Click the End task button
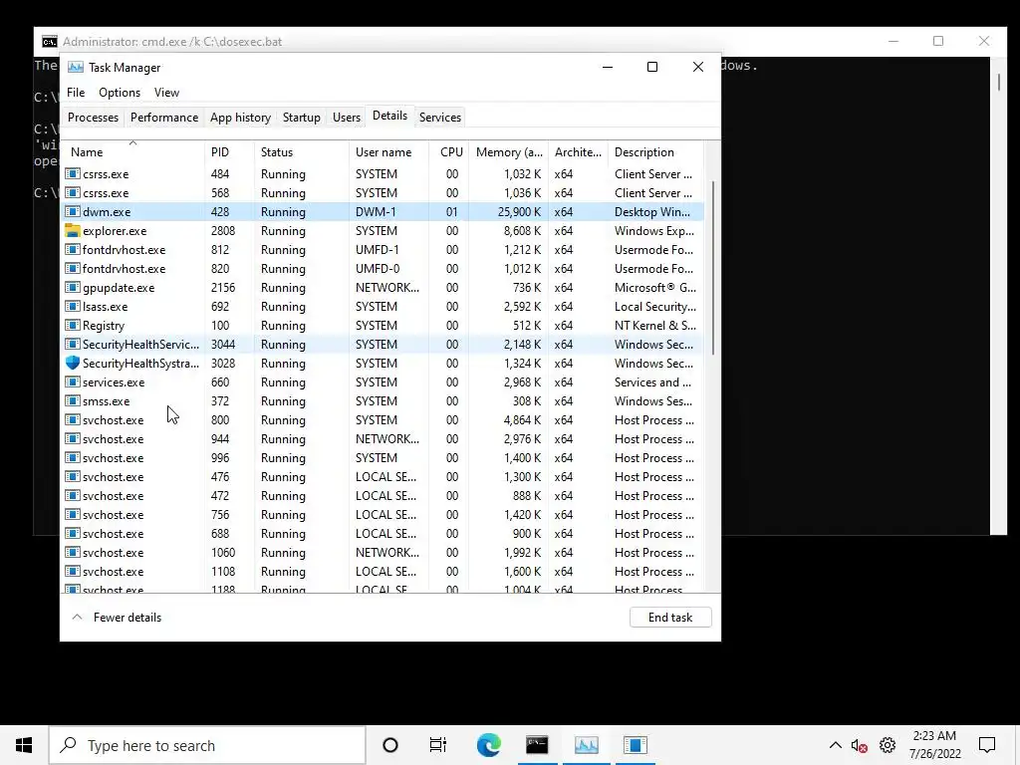The height and width of the screenshot is (765, 1020). (670, 618)
